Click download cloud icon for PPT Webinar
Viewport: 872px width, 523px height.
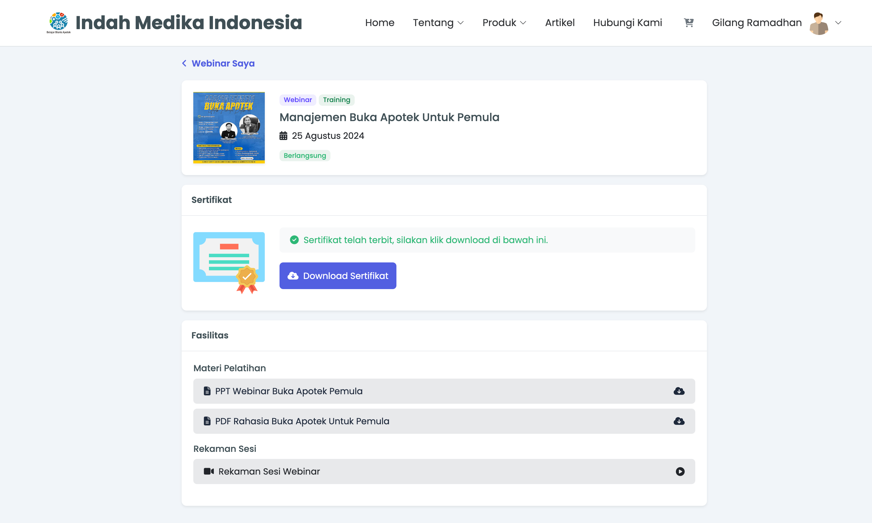(x=679, y=391)
